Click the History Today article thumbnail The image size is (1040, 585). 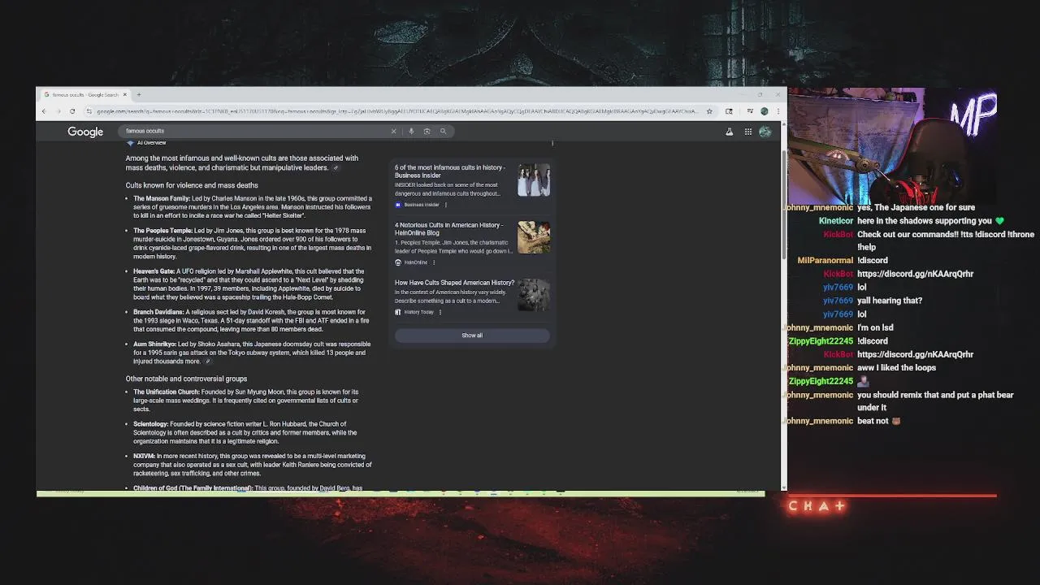(x=534, y=295)
